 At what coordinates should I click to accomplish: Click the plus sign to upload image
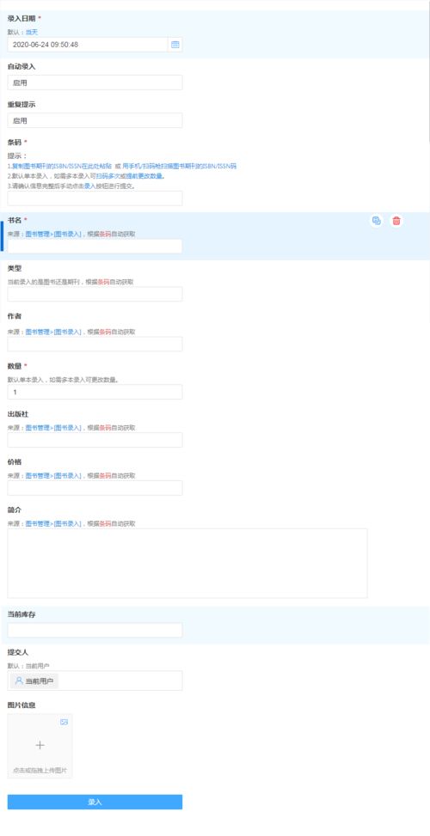[x=40, y=745]
